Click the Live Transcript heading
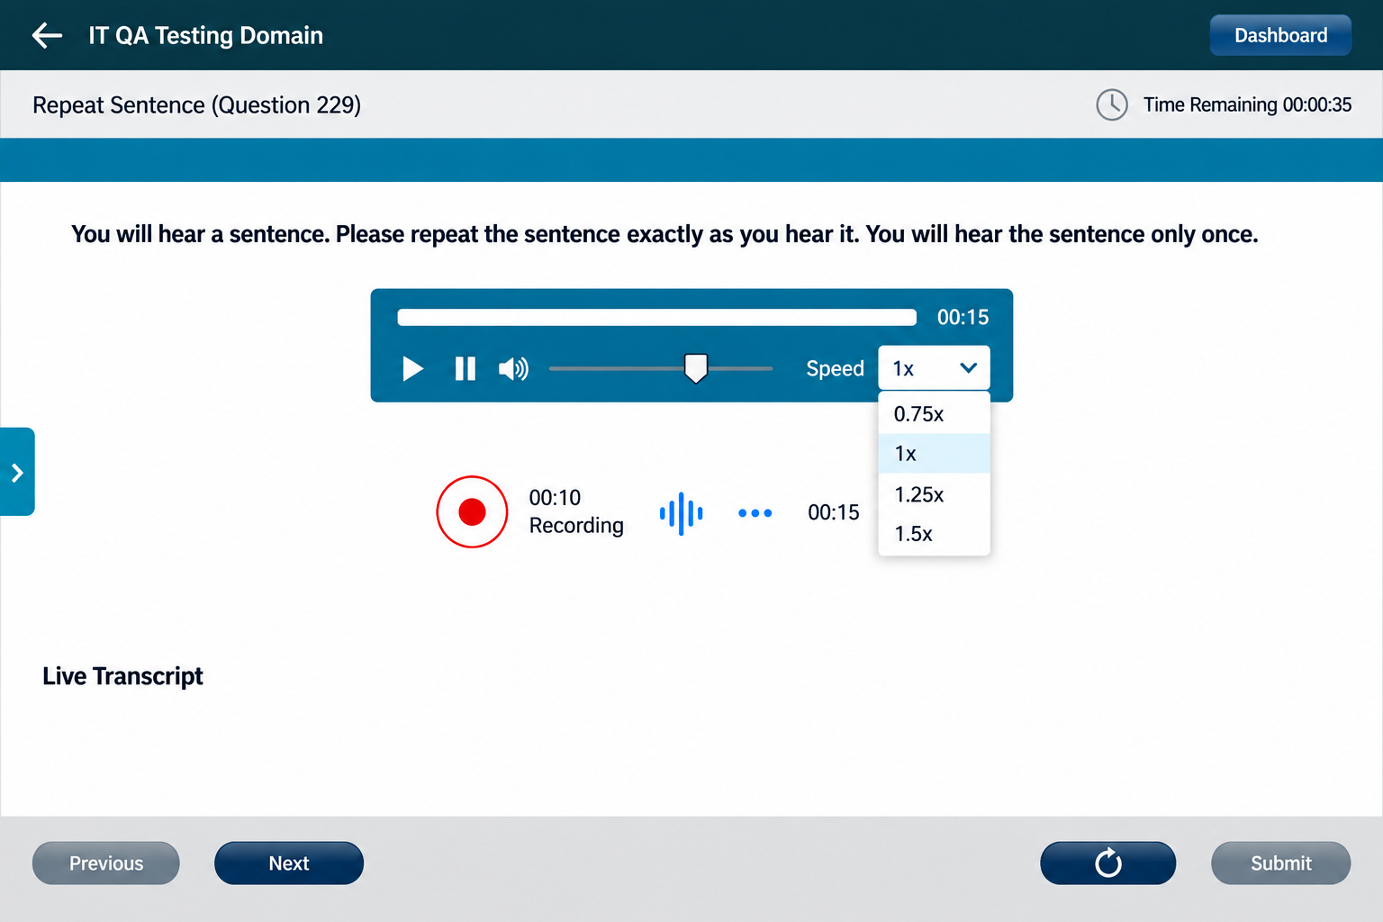Image resolution: width=1383 pixels, height=922 pixels. tap(122, 676)
